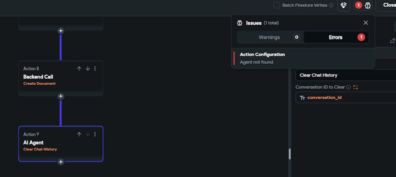Close the Issues popup panel
The height and width of the screenshot is (177, 396).
click(366, 23)
